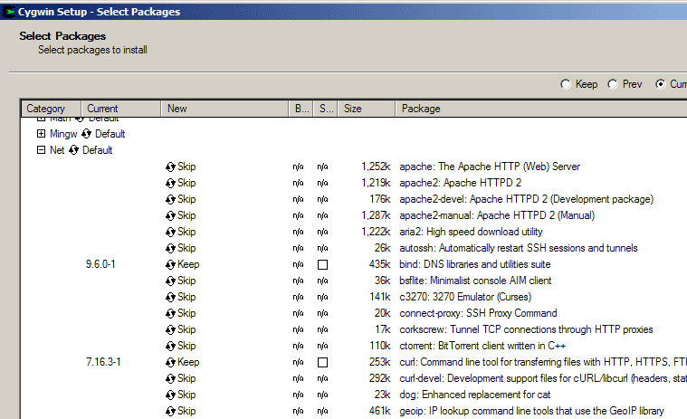Screen dimensions: 687x419
Task: Cycle the bind package Keep icon
Action: (170, 264)
